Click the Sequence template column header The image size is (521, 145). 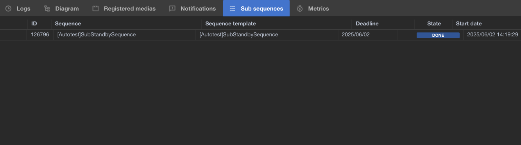pos(231,23)
